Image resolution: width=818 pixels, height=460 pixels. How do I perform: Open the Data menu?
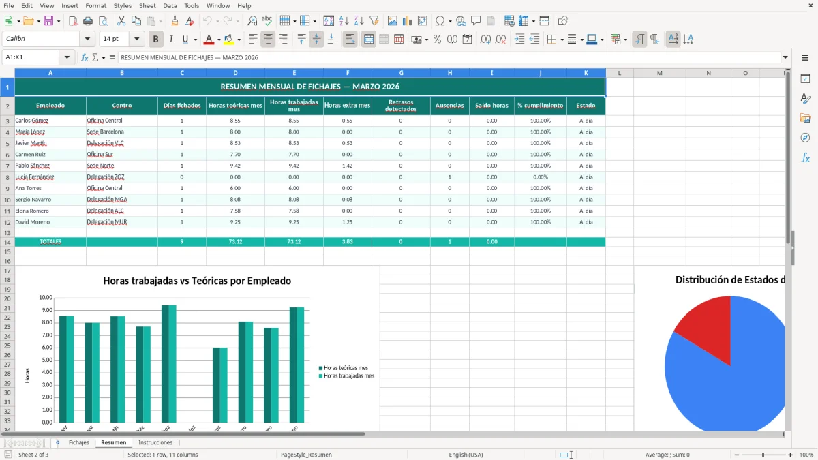click(x=170, y=5)
